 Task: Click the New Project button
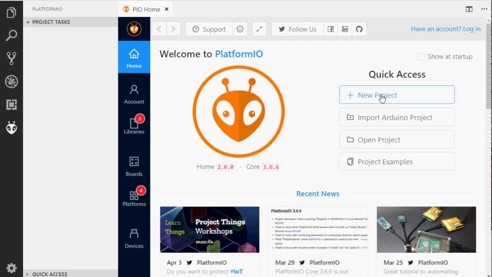397,95
